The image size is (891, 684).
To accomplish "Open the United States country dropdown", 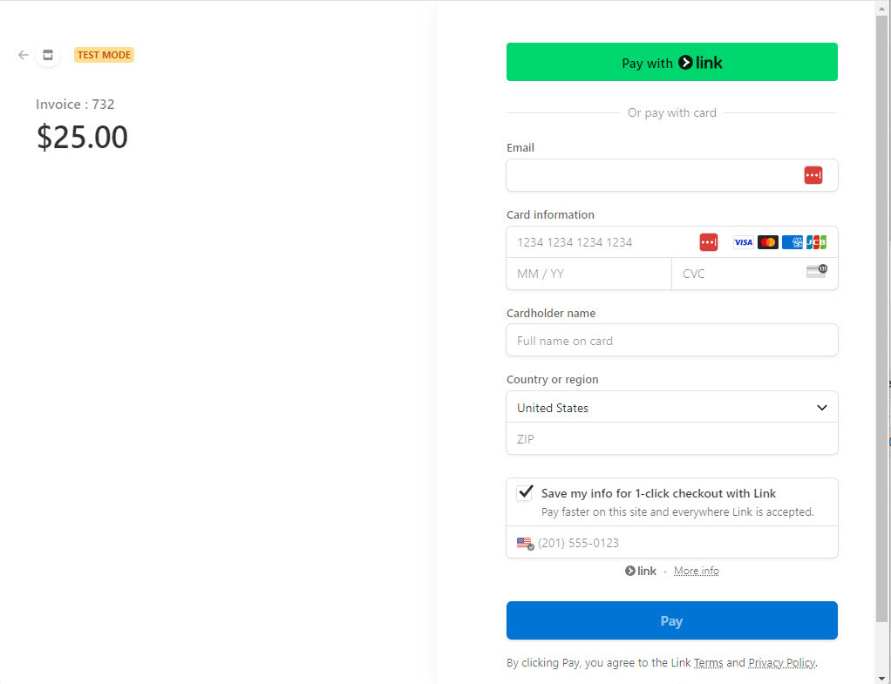I will pos(671,407).
